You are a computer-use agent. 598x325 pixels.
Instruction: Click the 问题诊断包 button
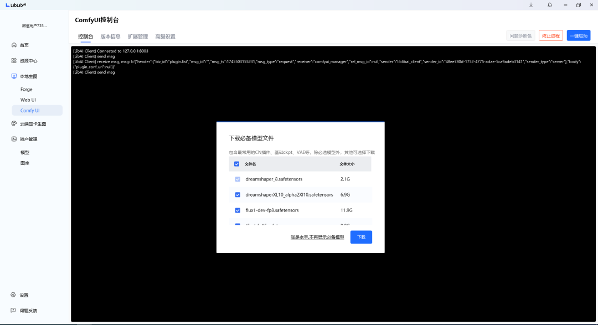click(520, 36)
